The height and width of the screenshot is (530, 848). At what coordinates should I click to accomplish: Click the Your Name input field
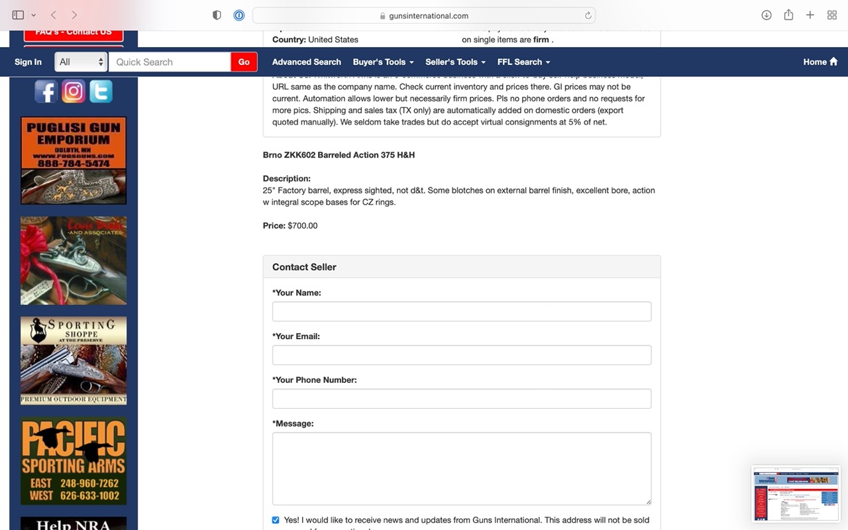pyautogui.click(x=462, y=311)
